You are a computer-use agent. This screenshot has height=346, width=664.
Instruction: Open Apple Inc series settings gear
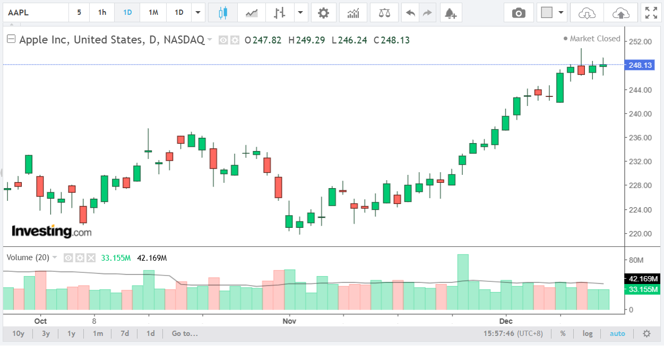[235, 40]
